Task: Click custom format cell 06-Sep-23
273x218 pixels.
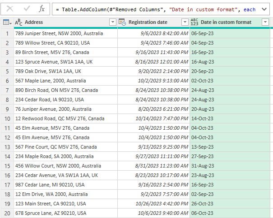Action: point(230,33)
